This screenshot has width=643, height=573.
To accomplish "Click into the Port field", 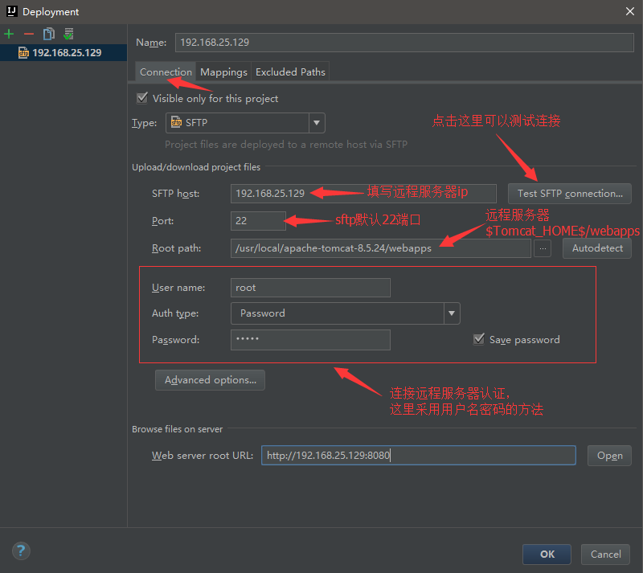I will pyautogui.click(x=258, y=221).
